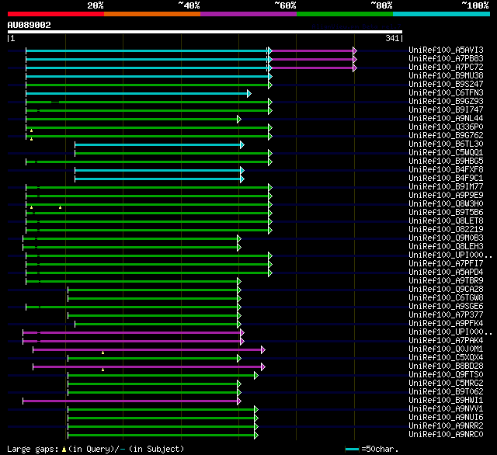Viewport: 497px width, 455px height.
Task: Click UniRef100_B9G762 label
Action: click(446, 136)
